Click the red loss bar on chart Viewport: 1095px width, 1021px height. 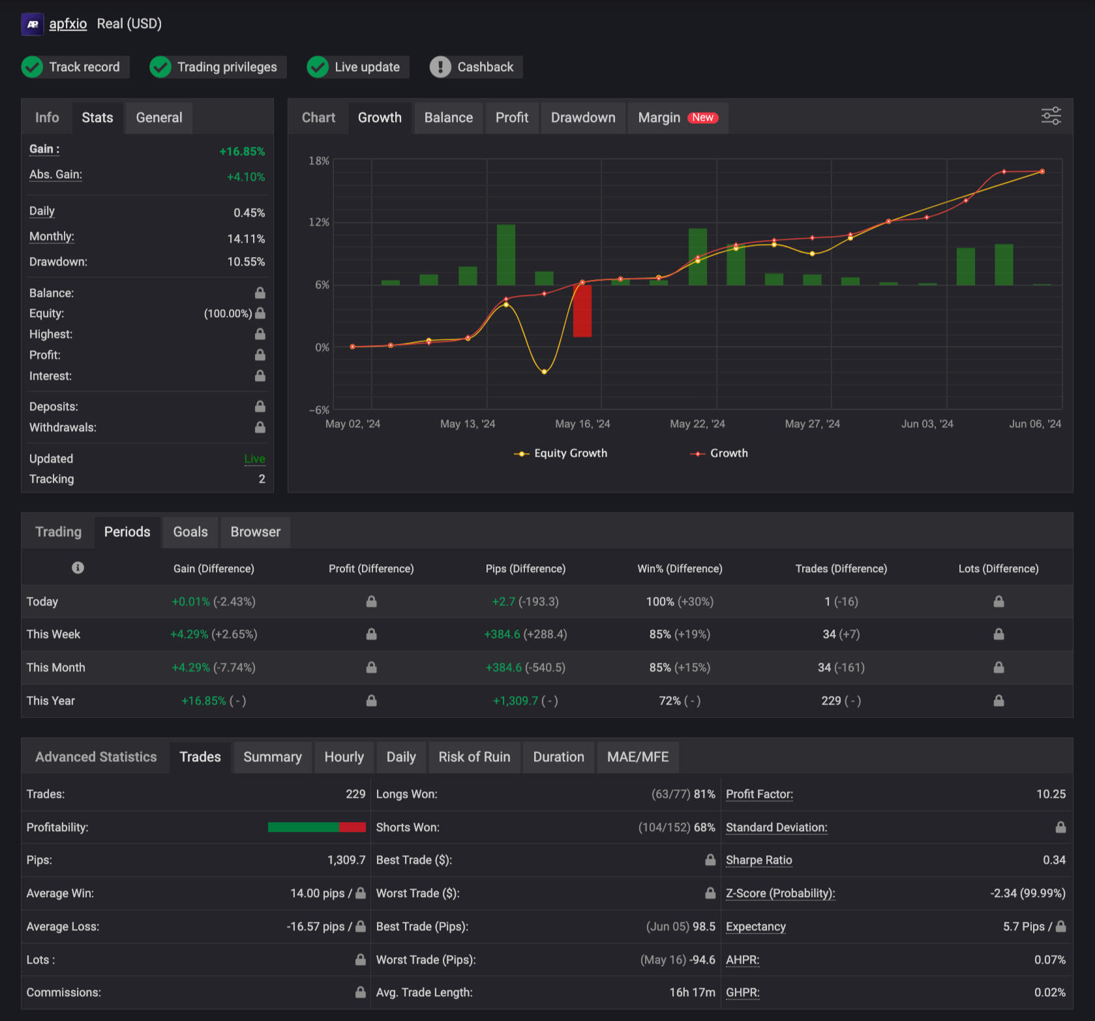582,311
